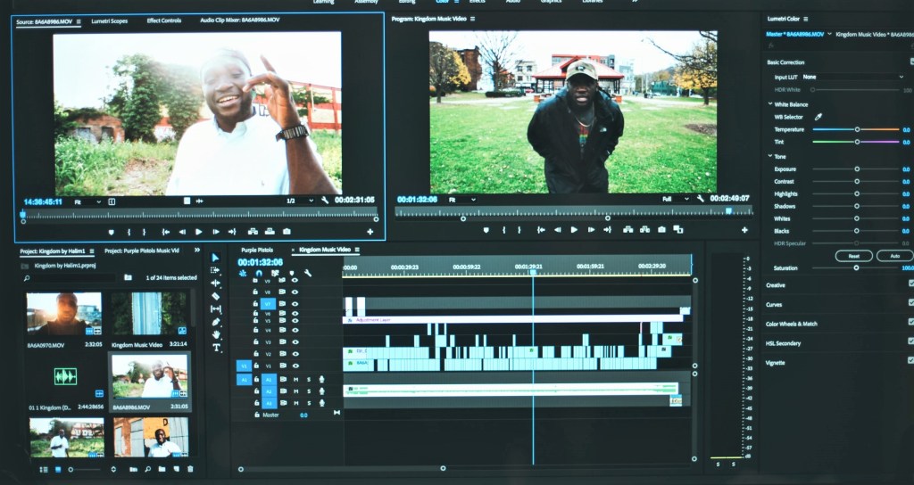Select the Type tool

click(215, 348)
